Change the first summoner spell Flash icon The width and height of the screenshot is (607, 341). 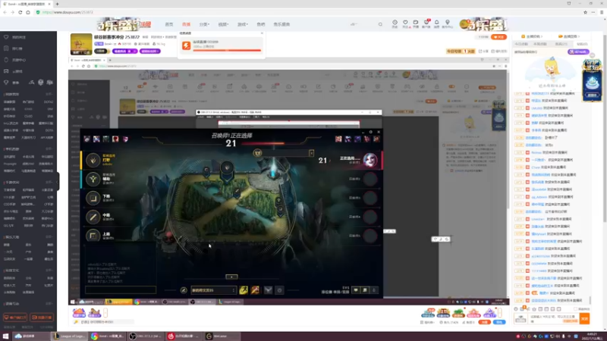[244, 290]
